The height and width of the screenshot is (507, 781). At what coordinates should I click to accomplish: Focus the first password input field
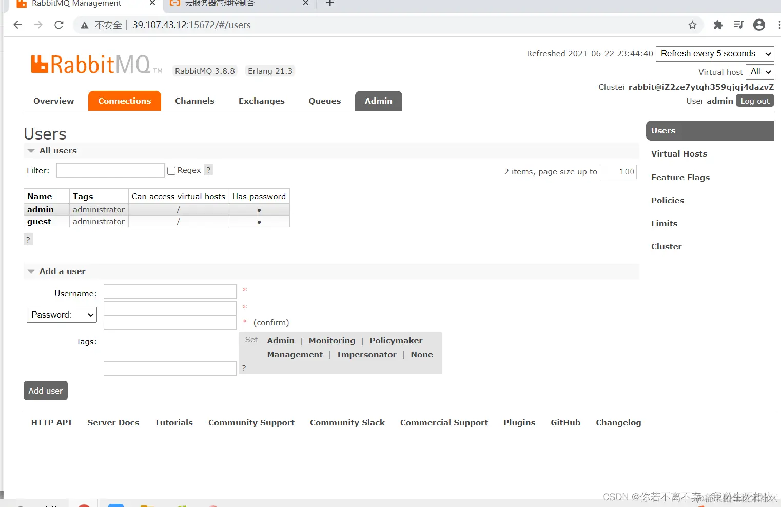(x=170, y=308)
